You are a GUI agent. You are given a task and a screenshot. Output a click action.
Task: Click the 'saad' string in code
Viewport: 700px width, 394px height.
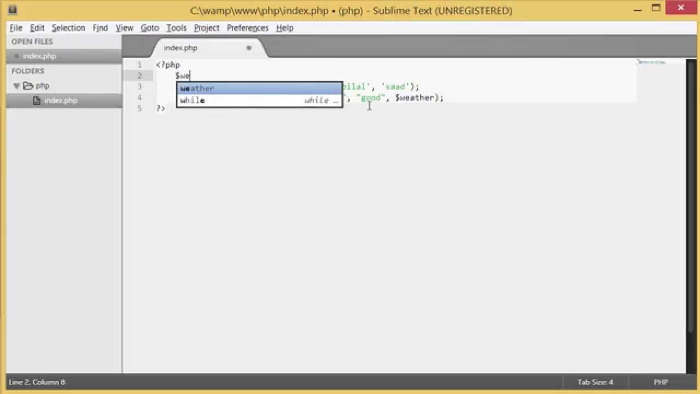pyautogui.click(x=395, y=86)
